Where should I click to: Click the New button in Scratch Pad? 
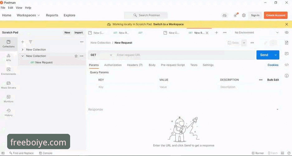67,33
